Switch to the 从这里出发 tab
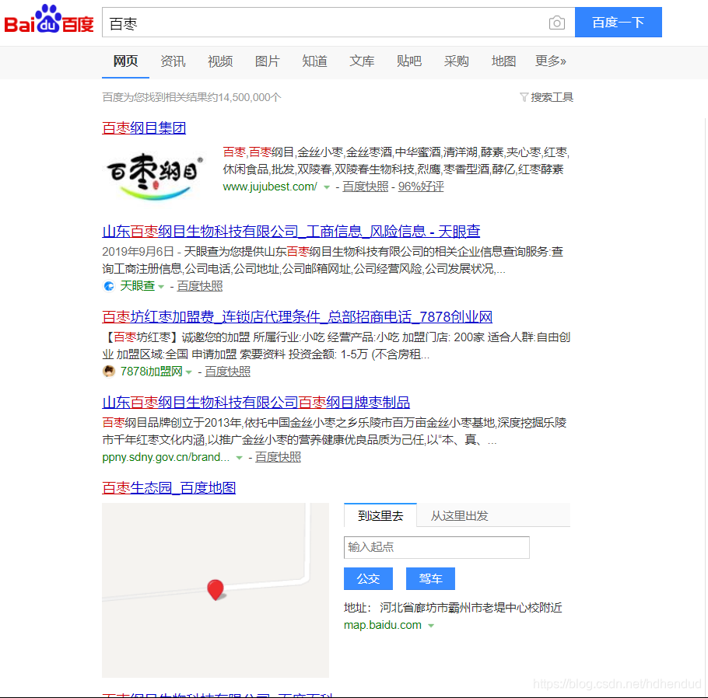 459,515
